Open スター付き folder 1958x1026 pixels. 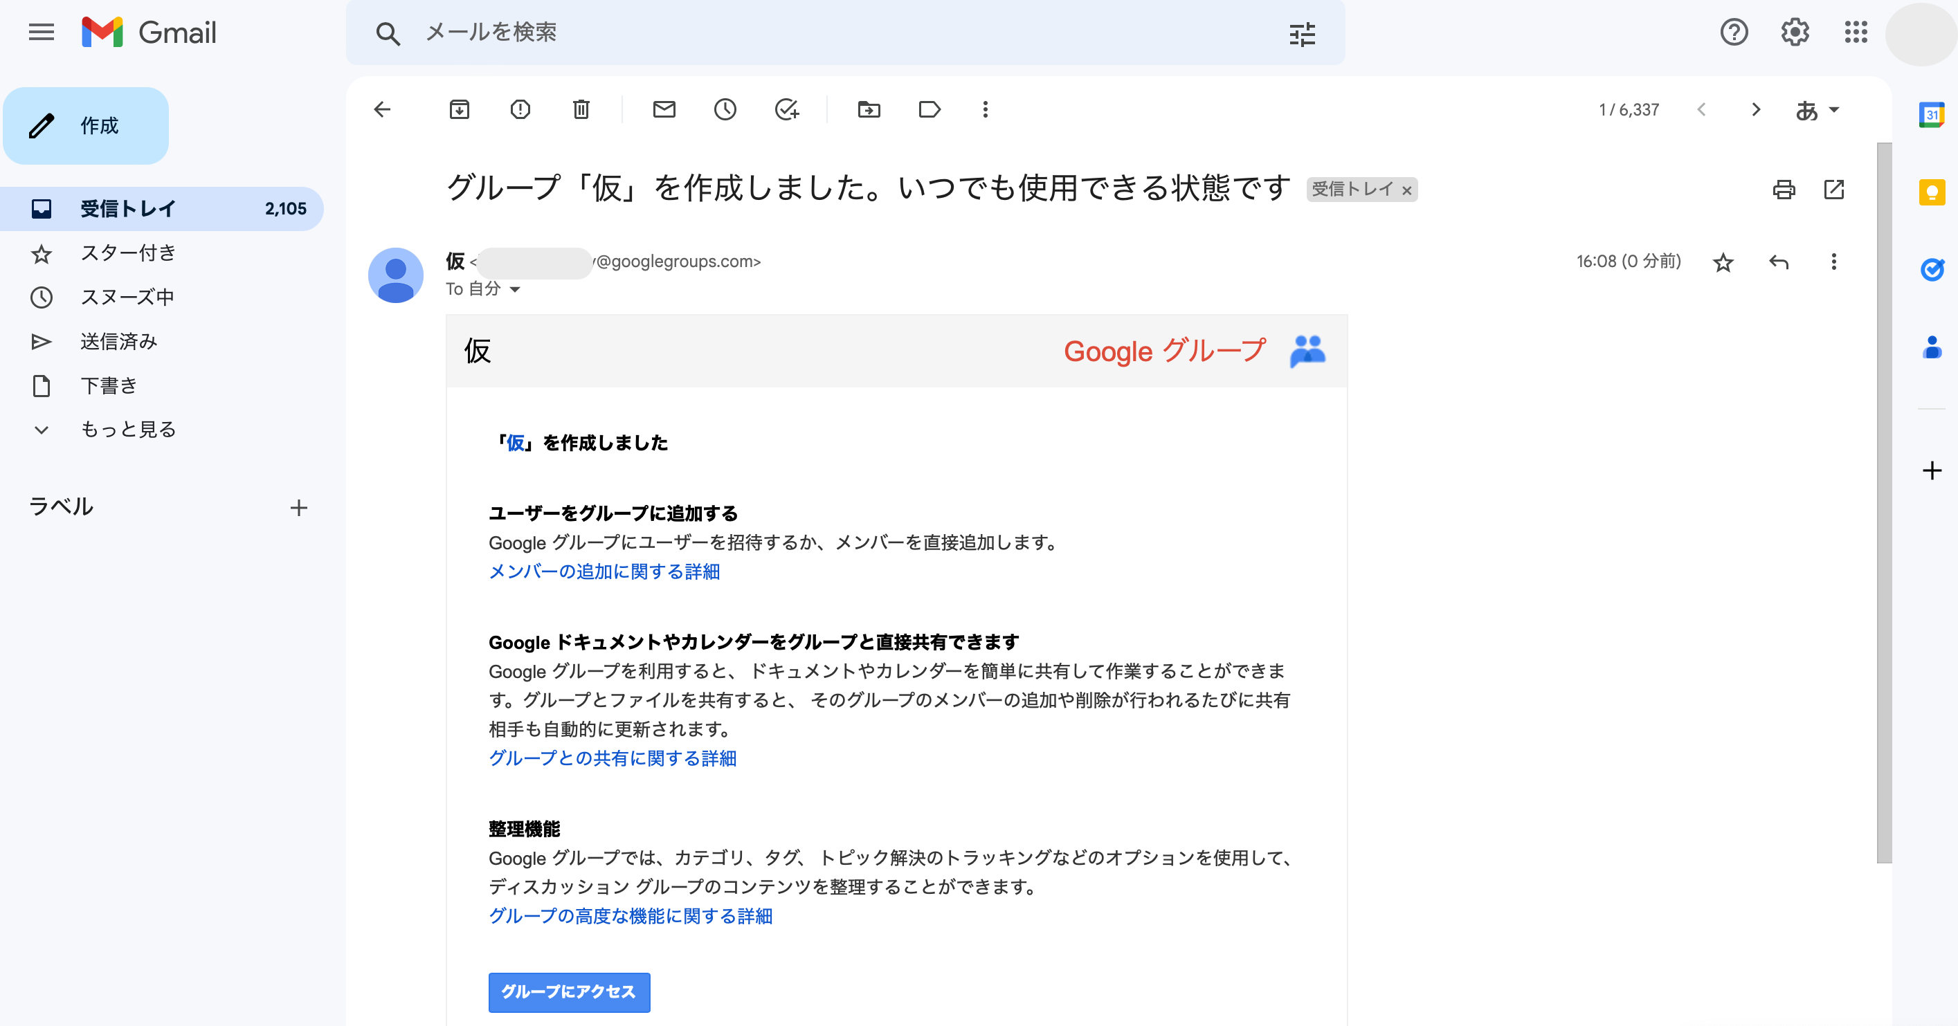point(127,253)
